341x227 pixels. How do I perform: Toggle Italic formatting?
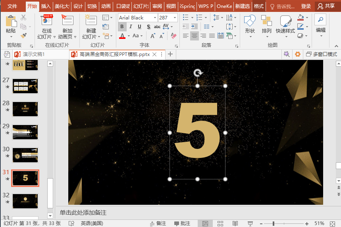pos(131,27)
